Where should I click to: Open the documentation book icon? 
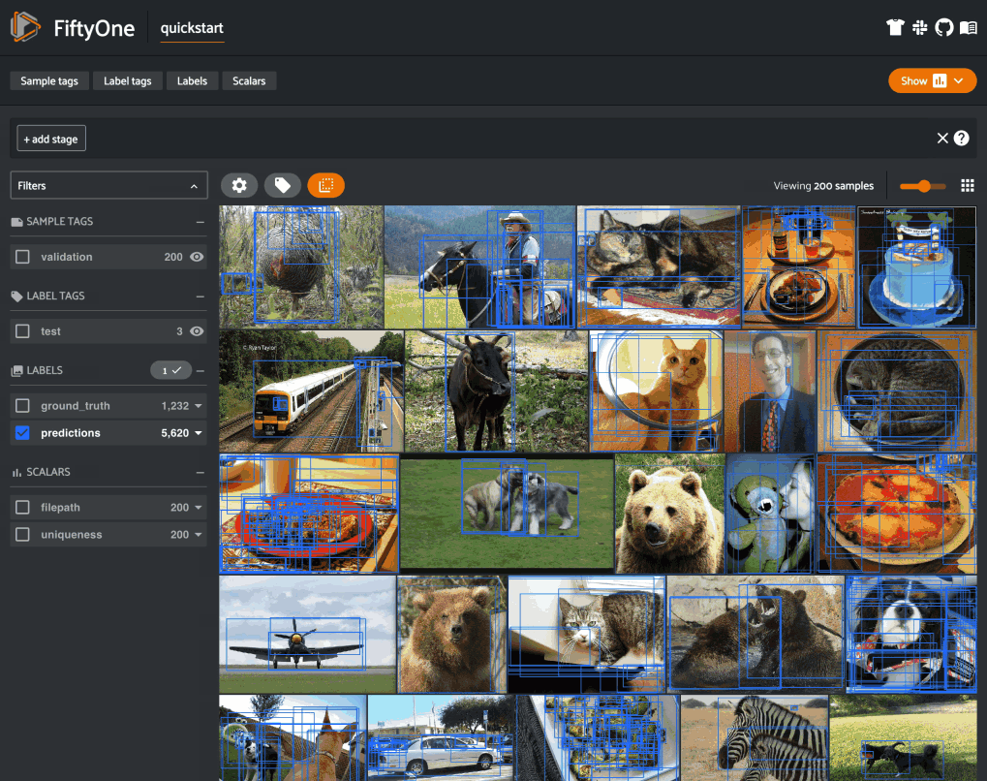tap(969, 28)
